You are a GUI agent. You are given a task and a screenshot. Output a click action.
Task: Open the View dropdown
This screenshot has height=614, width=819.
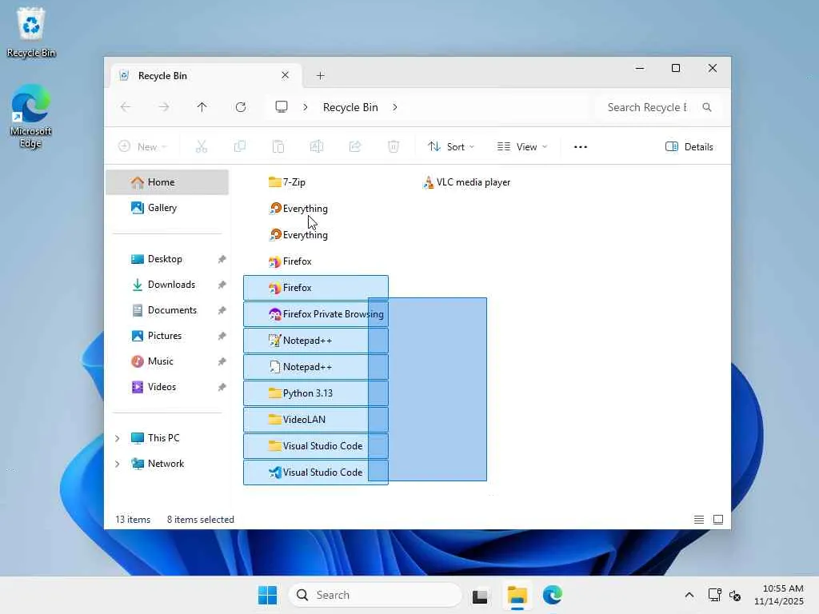(521, 147)
